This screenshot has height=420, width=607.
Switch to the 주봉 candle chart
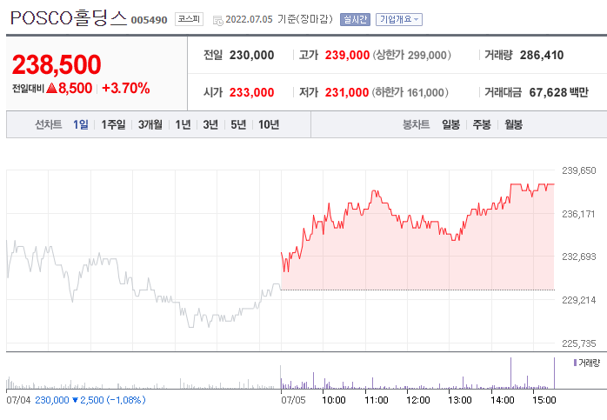(x=482, y=124)
